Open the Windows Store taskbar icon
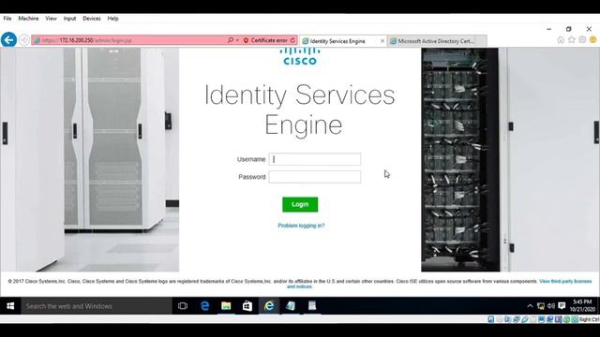 (247, 306)
